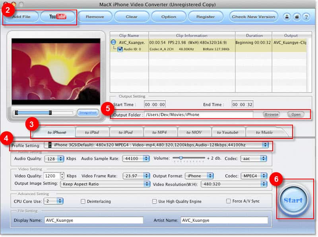318x237 pixels.
Task: Click the Duration column header
Action: pos(254,35)
